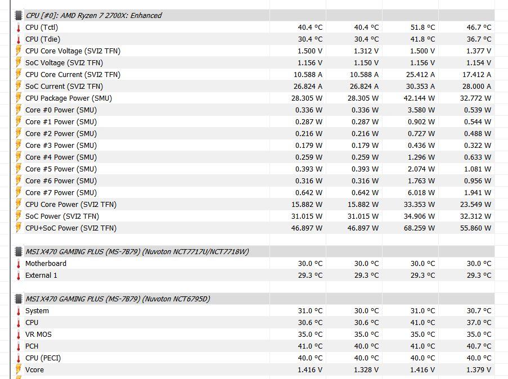Select the External 1 temperature sensor
The width and height of the screenshot is (508, 379).
41,275
